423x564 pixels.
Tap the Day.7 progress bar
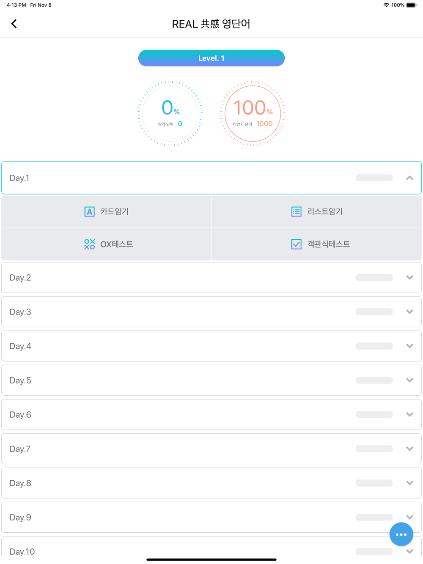click(x=374, y=449)
